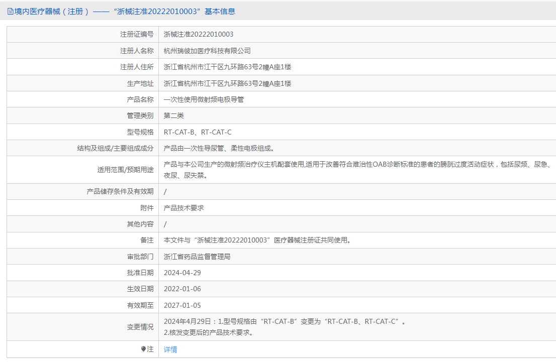Screen dimensions: 556x362
Task: Click the 其他内容 label
Action: [x=140, y=224]
